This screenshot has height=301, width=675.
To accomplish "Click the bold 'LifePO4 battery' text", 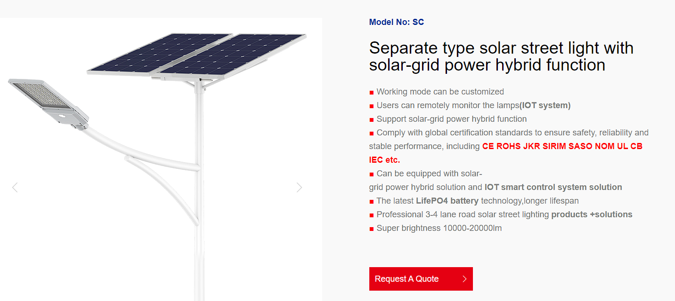I will (447, 201).
